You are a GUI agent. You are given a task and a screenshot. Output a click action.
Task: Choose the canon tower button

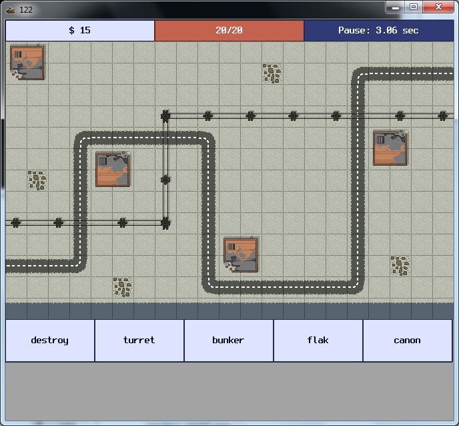[x=408, y=341]
